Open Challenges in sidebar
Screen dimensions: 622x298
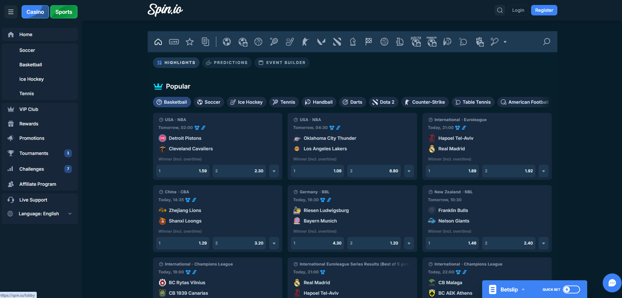pyautogui.click(x=40, y=169)
